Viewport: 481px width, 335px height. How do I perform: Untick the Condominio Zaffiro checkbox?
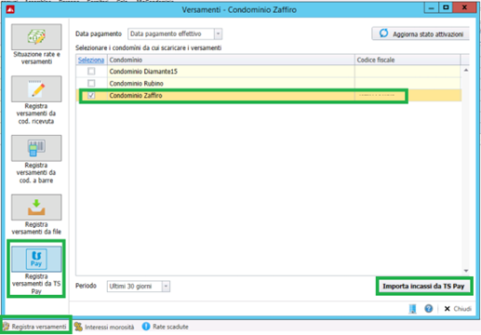coord(91,95)
